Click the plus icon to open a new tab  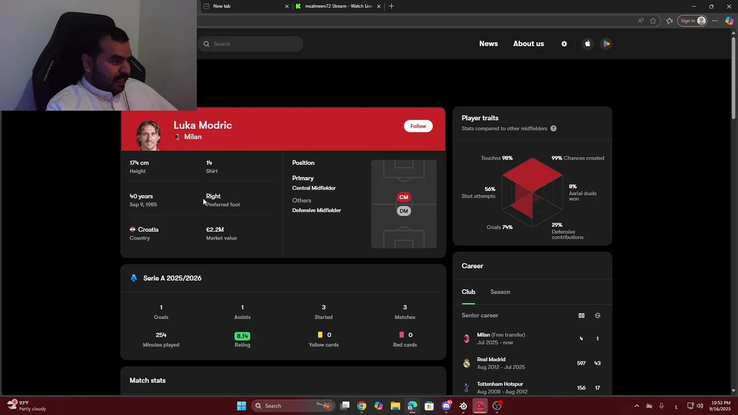click(x=391, y=6)
